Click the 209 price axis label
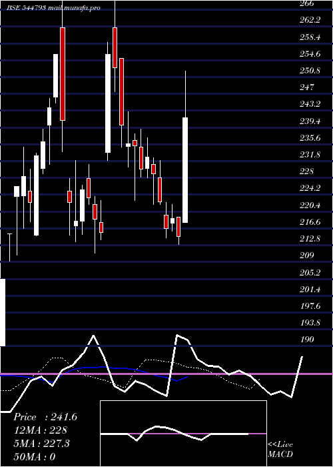Viewport: 333px width, 467px height. coord(307,256)
